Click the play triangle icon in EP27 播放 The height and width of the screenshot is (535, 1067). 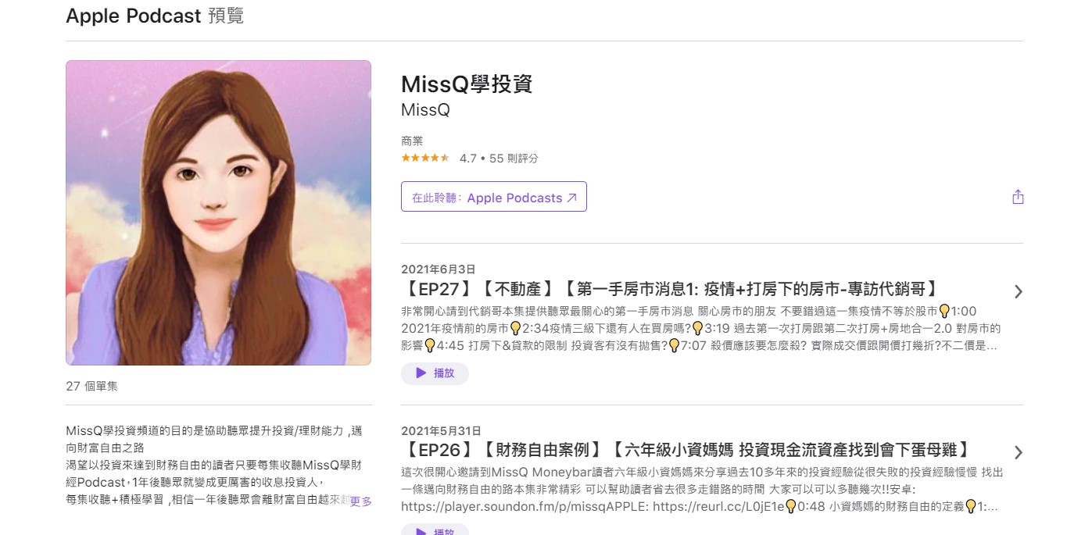tap(421, 373)
